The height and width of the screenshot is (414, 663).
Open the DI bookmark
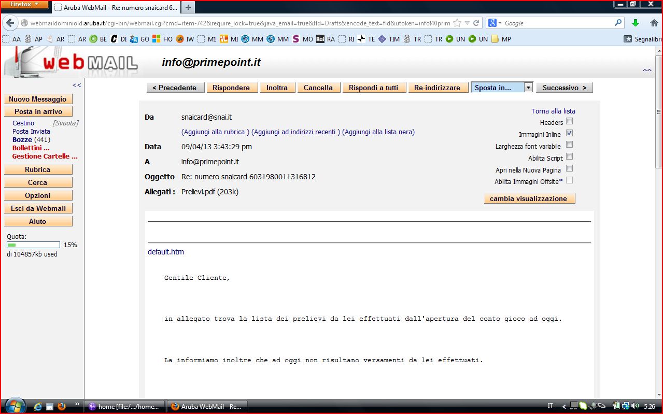click(x=119, y=39)
